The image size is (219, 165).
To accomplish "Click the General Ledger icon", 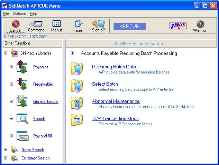I will click(x=22, y=101).
